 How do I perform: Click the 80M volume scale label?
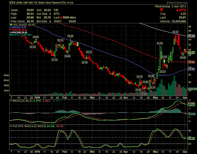tap(6, 75)
